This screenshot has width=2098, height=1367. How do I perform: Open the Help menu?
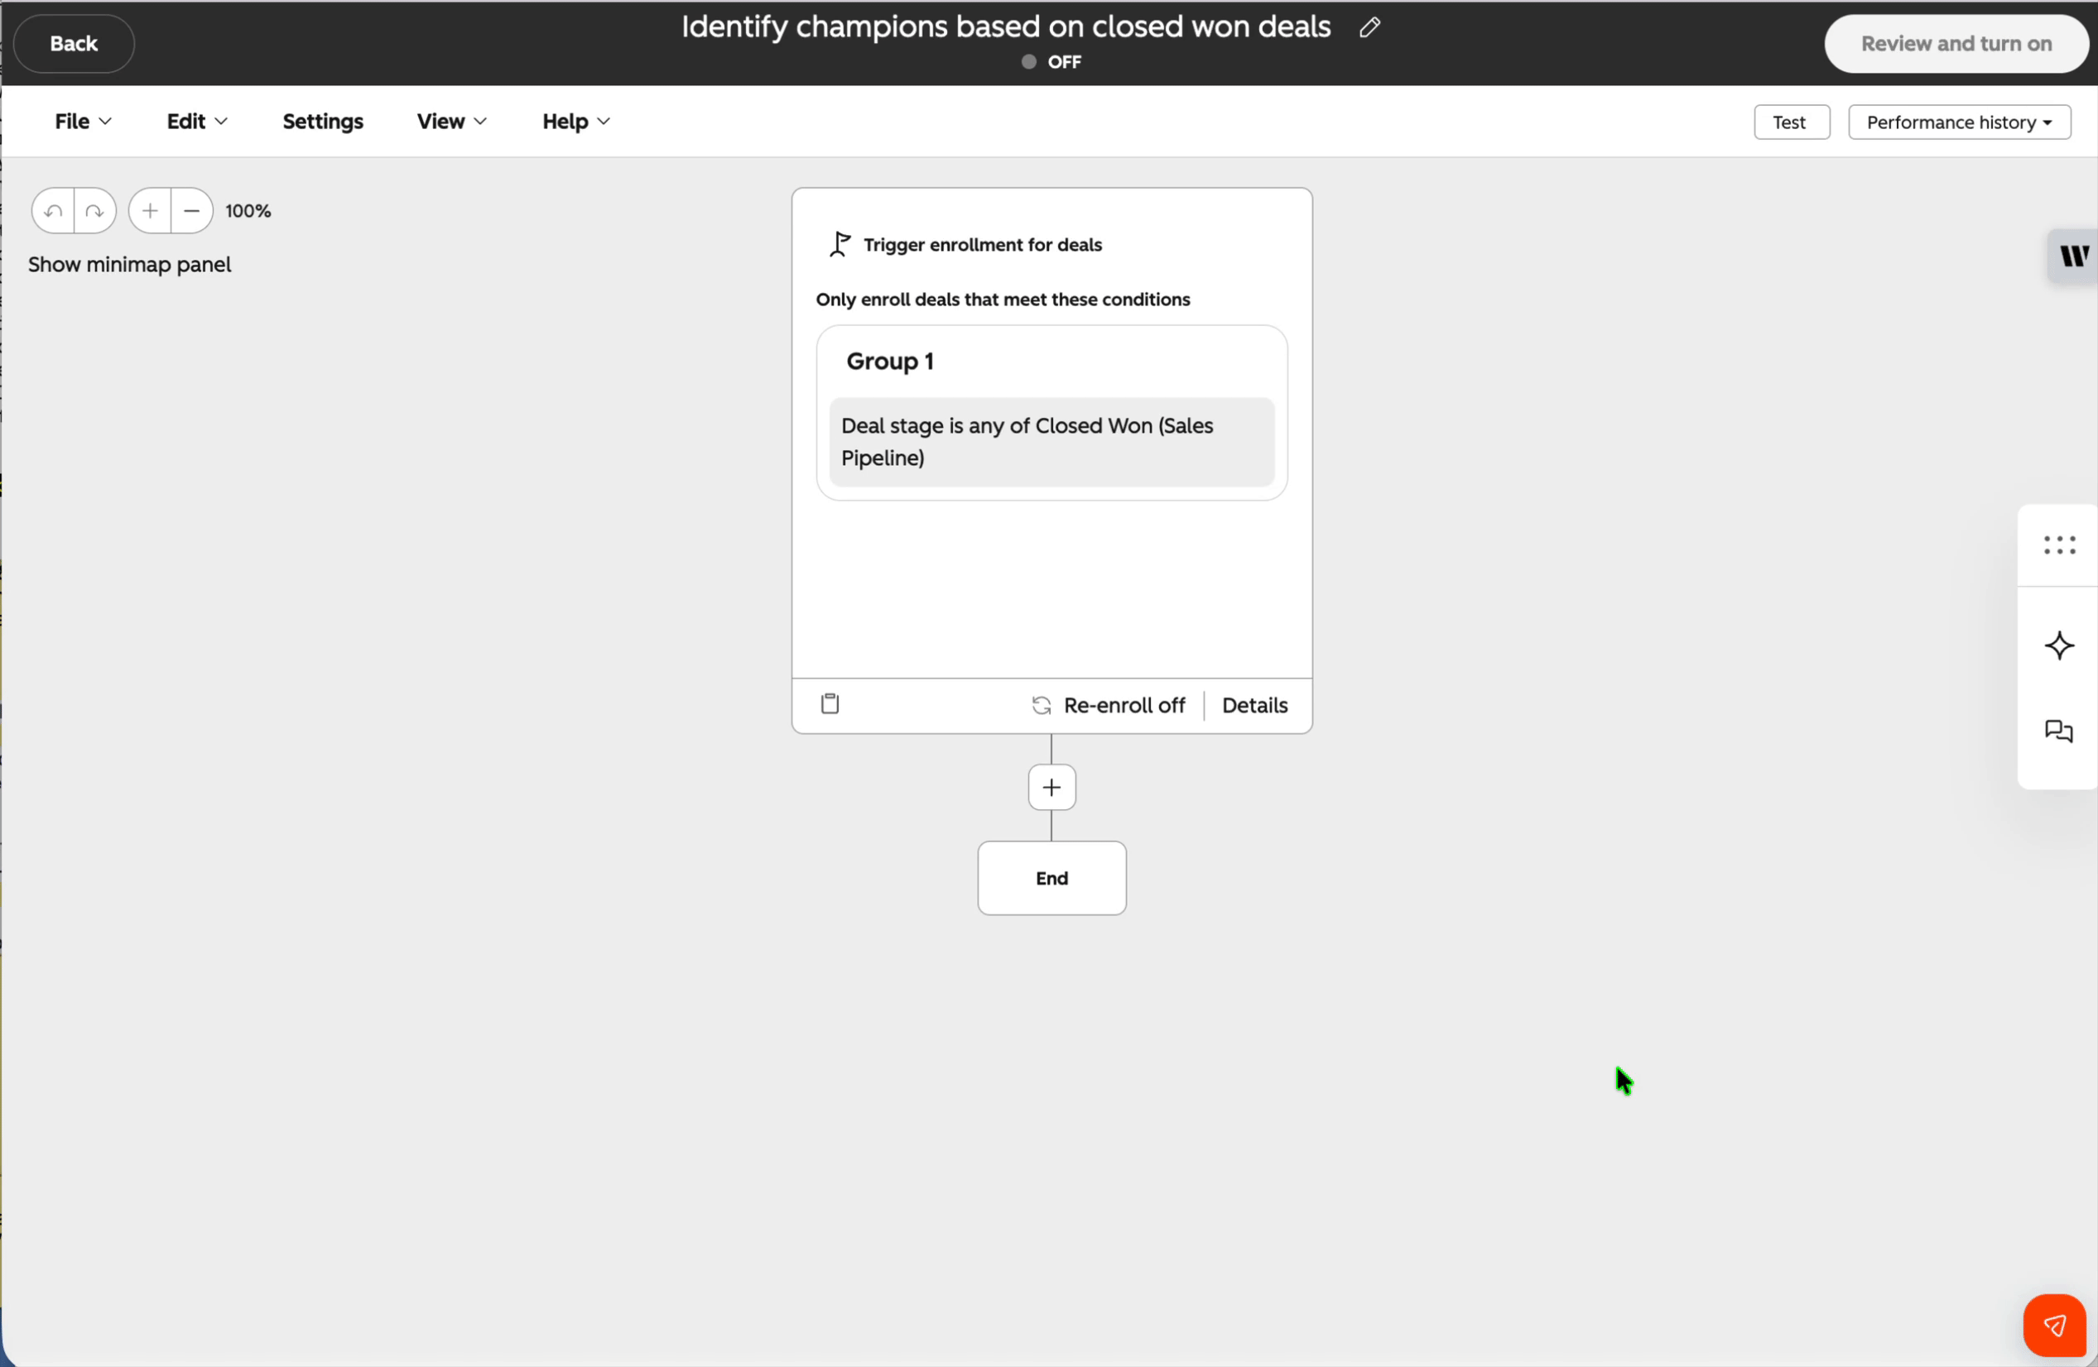[575, 122]
